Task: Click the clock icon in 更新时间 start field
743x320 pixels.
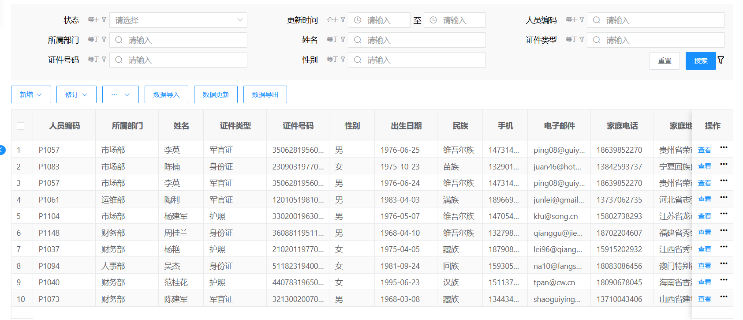Action: (x=358, y=20)
